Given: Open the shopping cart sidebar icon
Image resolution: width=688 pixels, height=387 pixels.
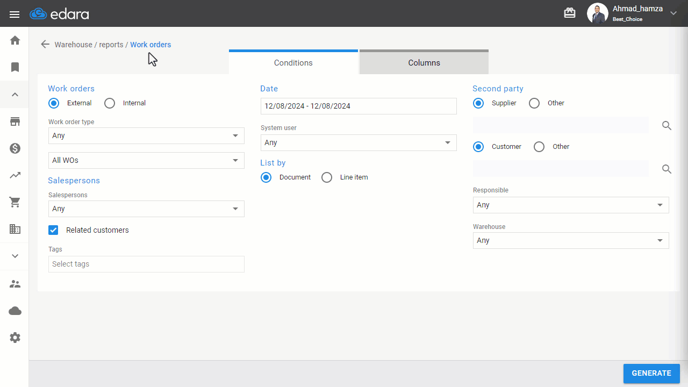Looking at the screenshot, I should (x=15, y=202).
